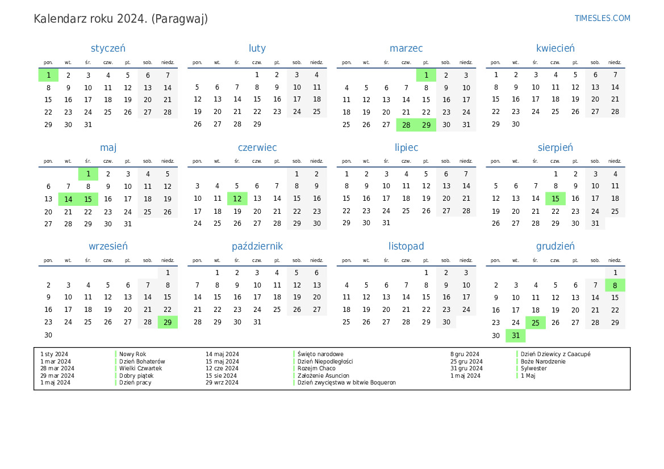664x469 pixels.
Task: Click highlighted 15 in sierpień
Action: click(x=555, y=199)
